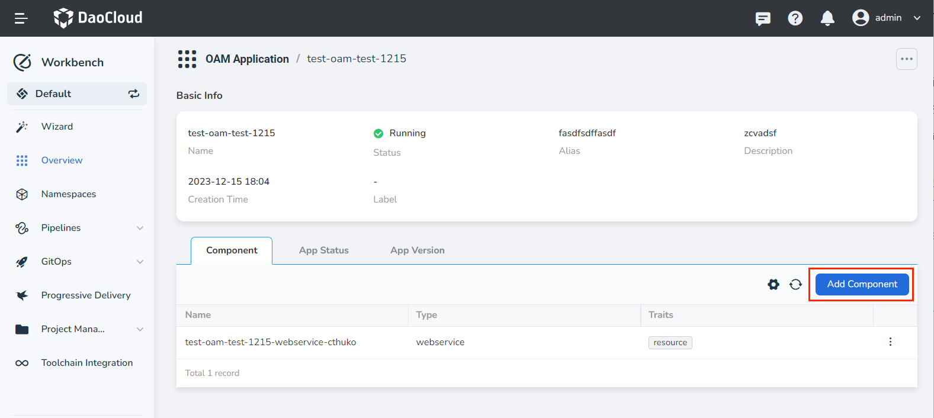Open row actions for webservice component
Screen dimensions: 934x418
click(890, 342)
